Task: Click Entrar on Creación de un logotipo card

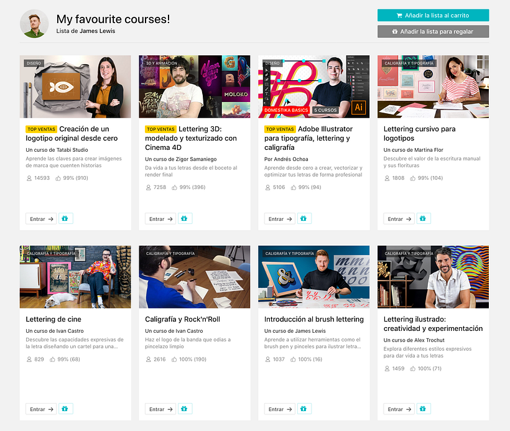Action: tap(41, 219)
